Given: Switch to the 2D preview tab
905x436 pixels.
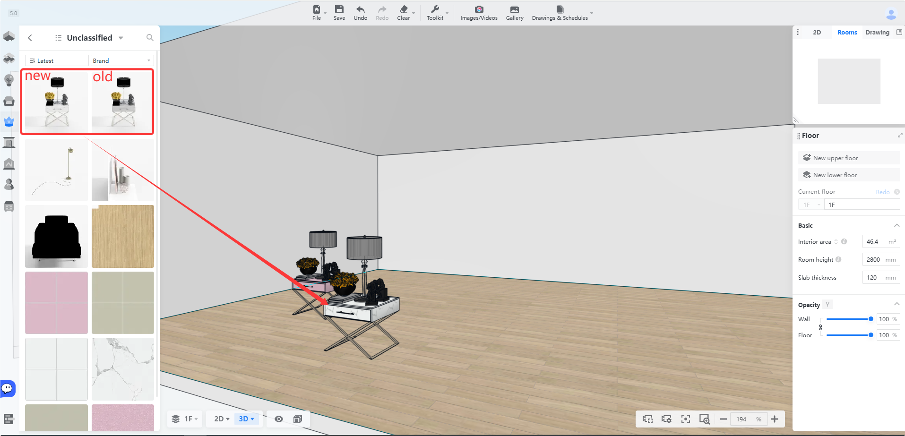Looking at the screenshot, I should (x=817, y=33).
